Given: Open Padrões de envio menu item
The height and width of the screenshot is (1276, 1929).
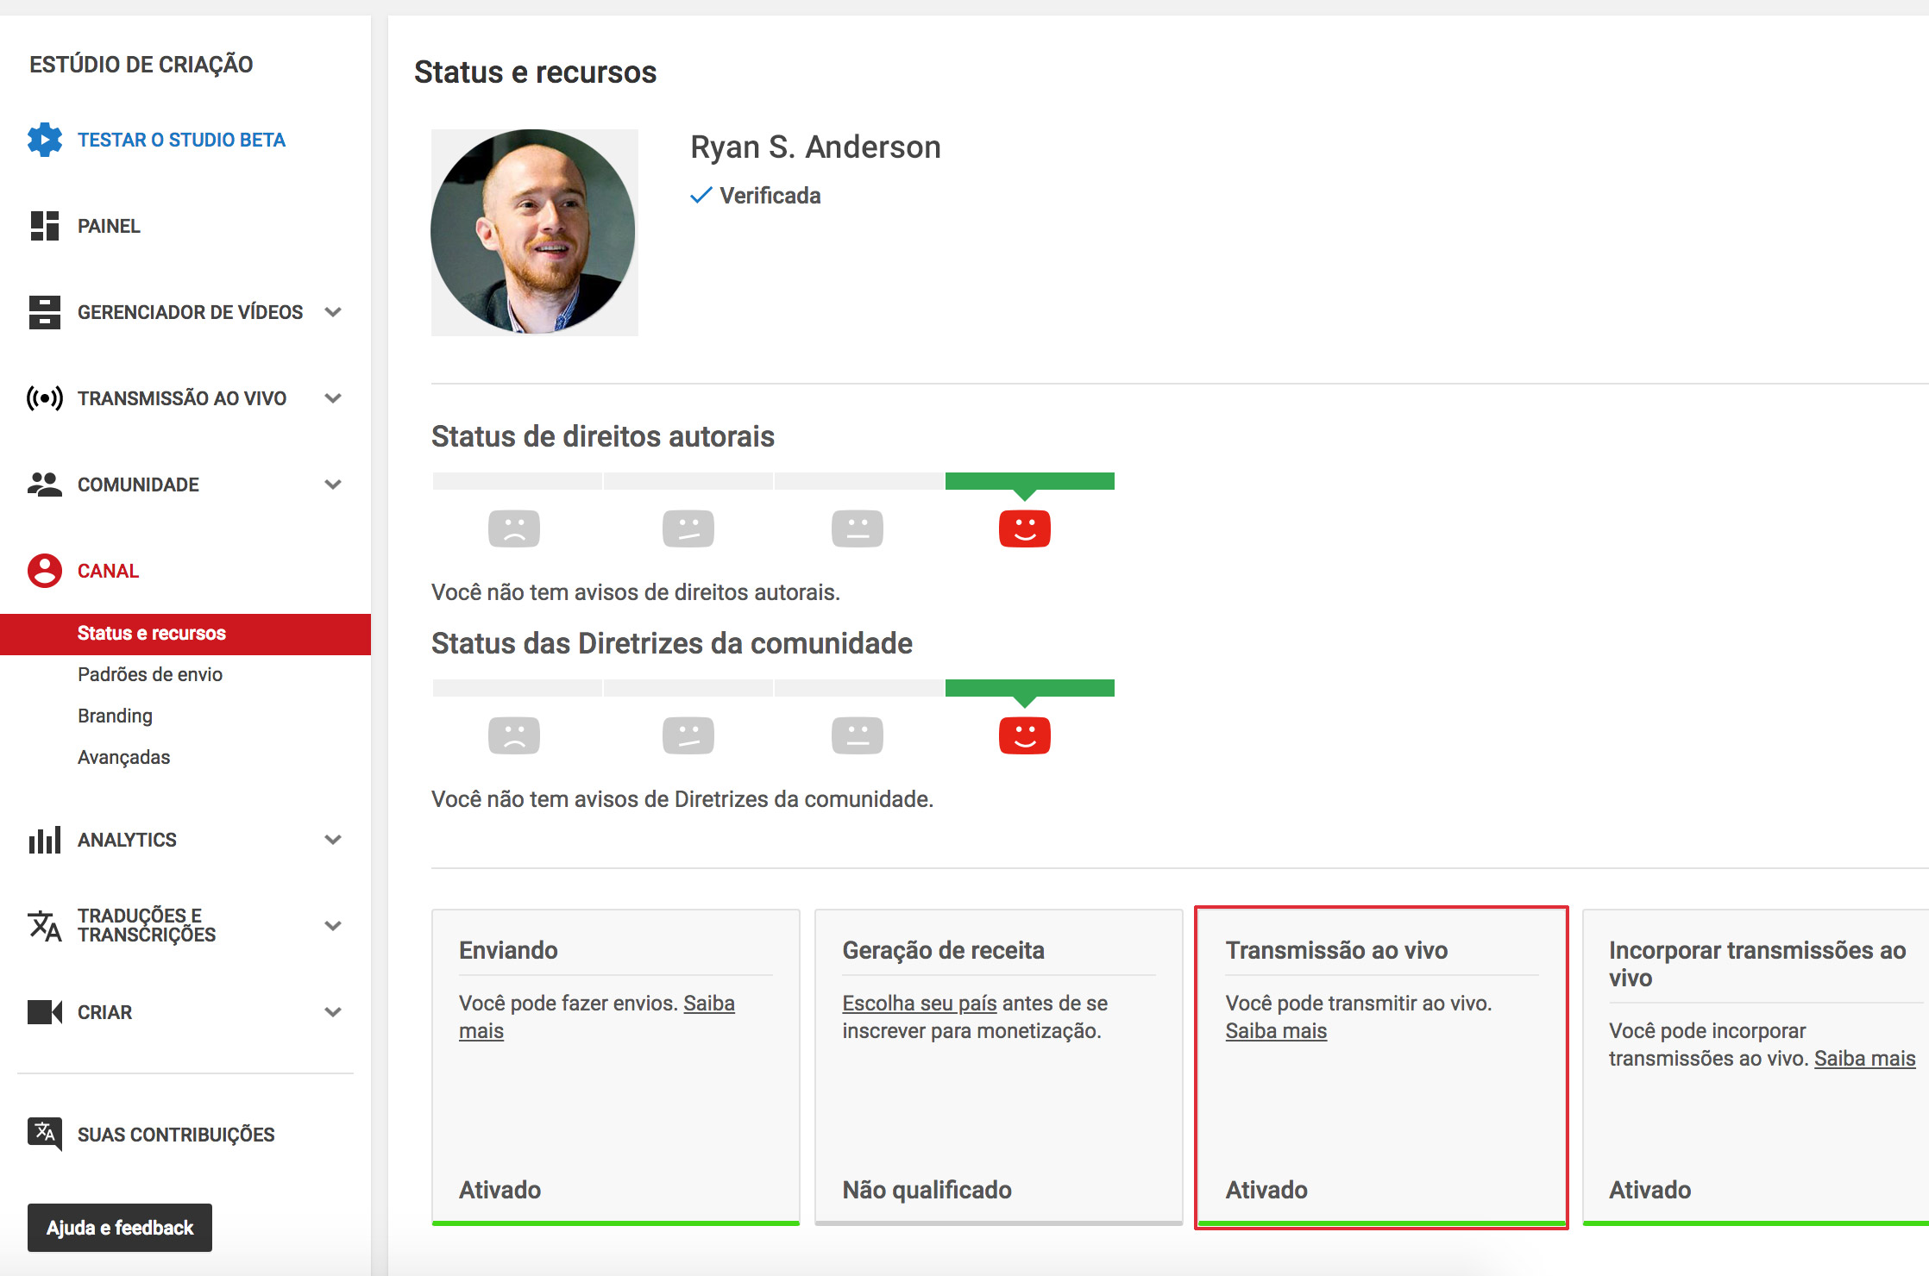Looking at the screenshot, I should (150, 674).
